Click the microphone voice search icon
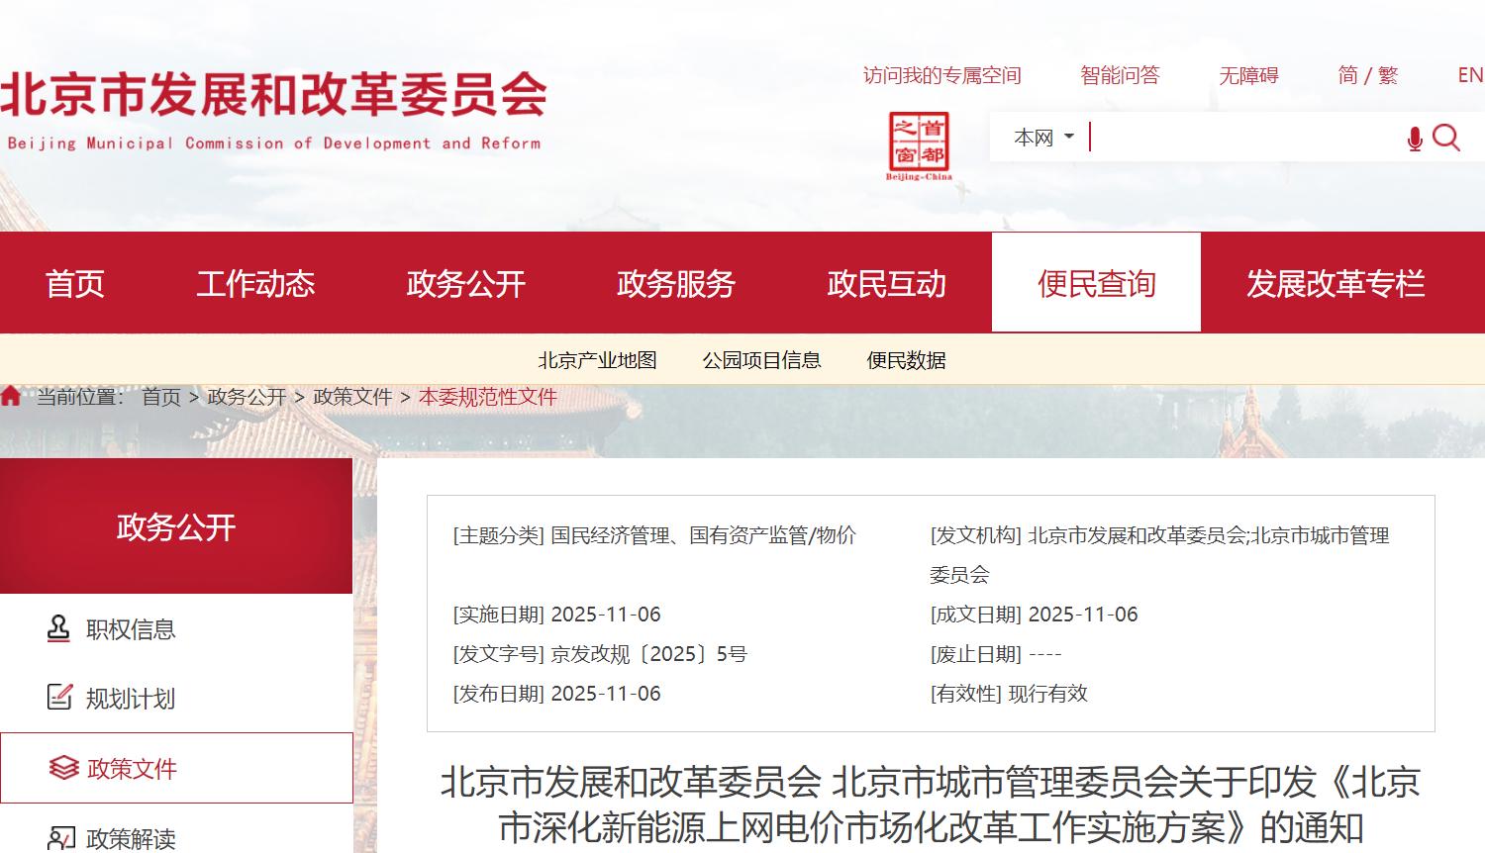This screenshot has width=1485, height=853. (x=1415, y=139)
